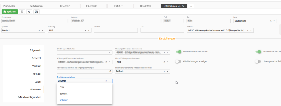Open the Einkauf settings section
This screenshot has height=106, width=281.
click(37, 74)
